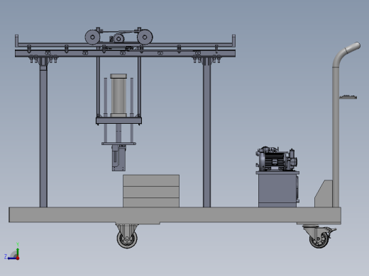Select the right trolley wheel on the rail

pyautogui.click(x=145, y=37)
